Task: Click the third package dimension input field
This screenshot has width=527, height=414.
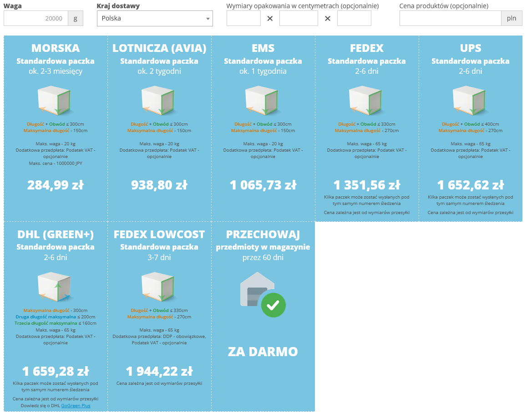Action: click(354, 19)
